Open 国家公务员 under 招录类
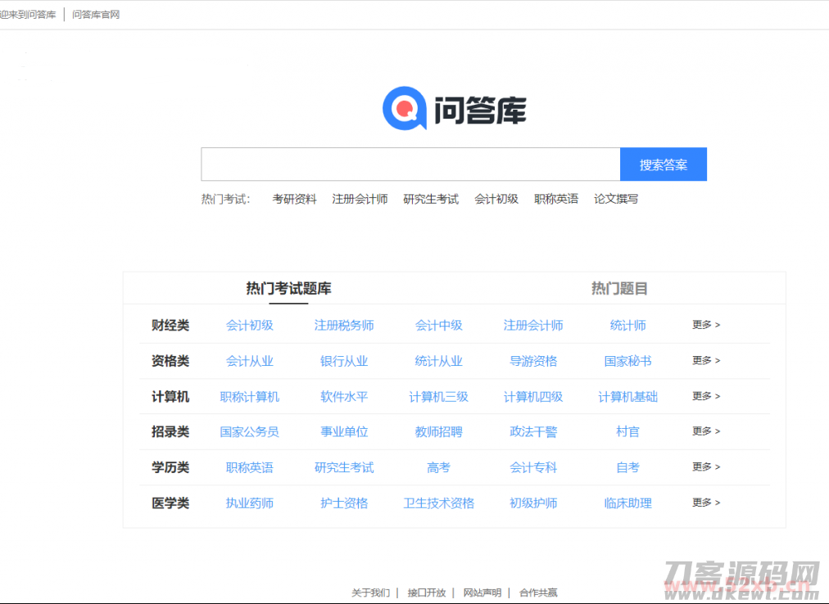829x604 pixels. (250, 431)
